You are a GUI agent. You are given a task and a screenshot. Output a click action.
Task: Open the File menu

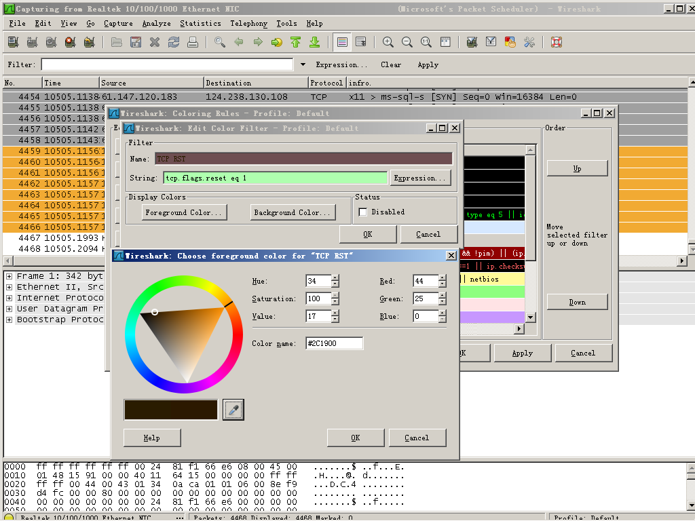pyautogui.click(x=17, y=24)
